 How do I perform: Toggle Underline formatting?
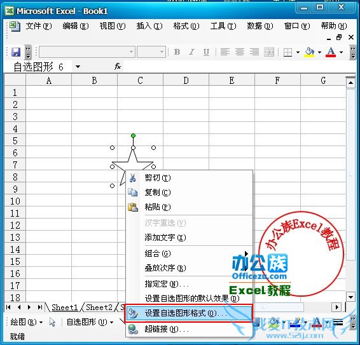206,52
